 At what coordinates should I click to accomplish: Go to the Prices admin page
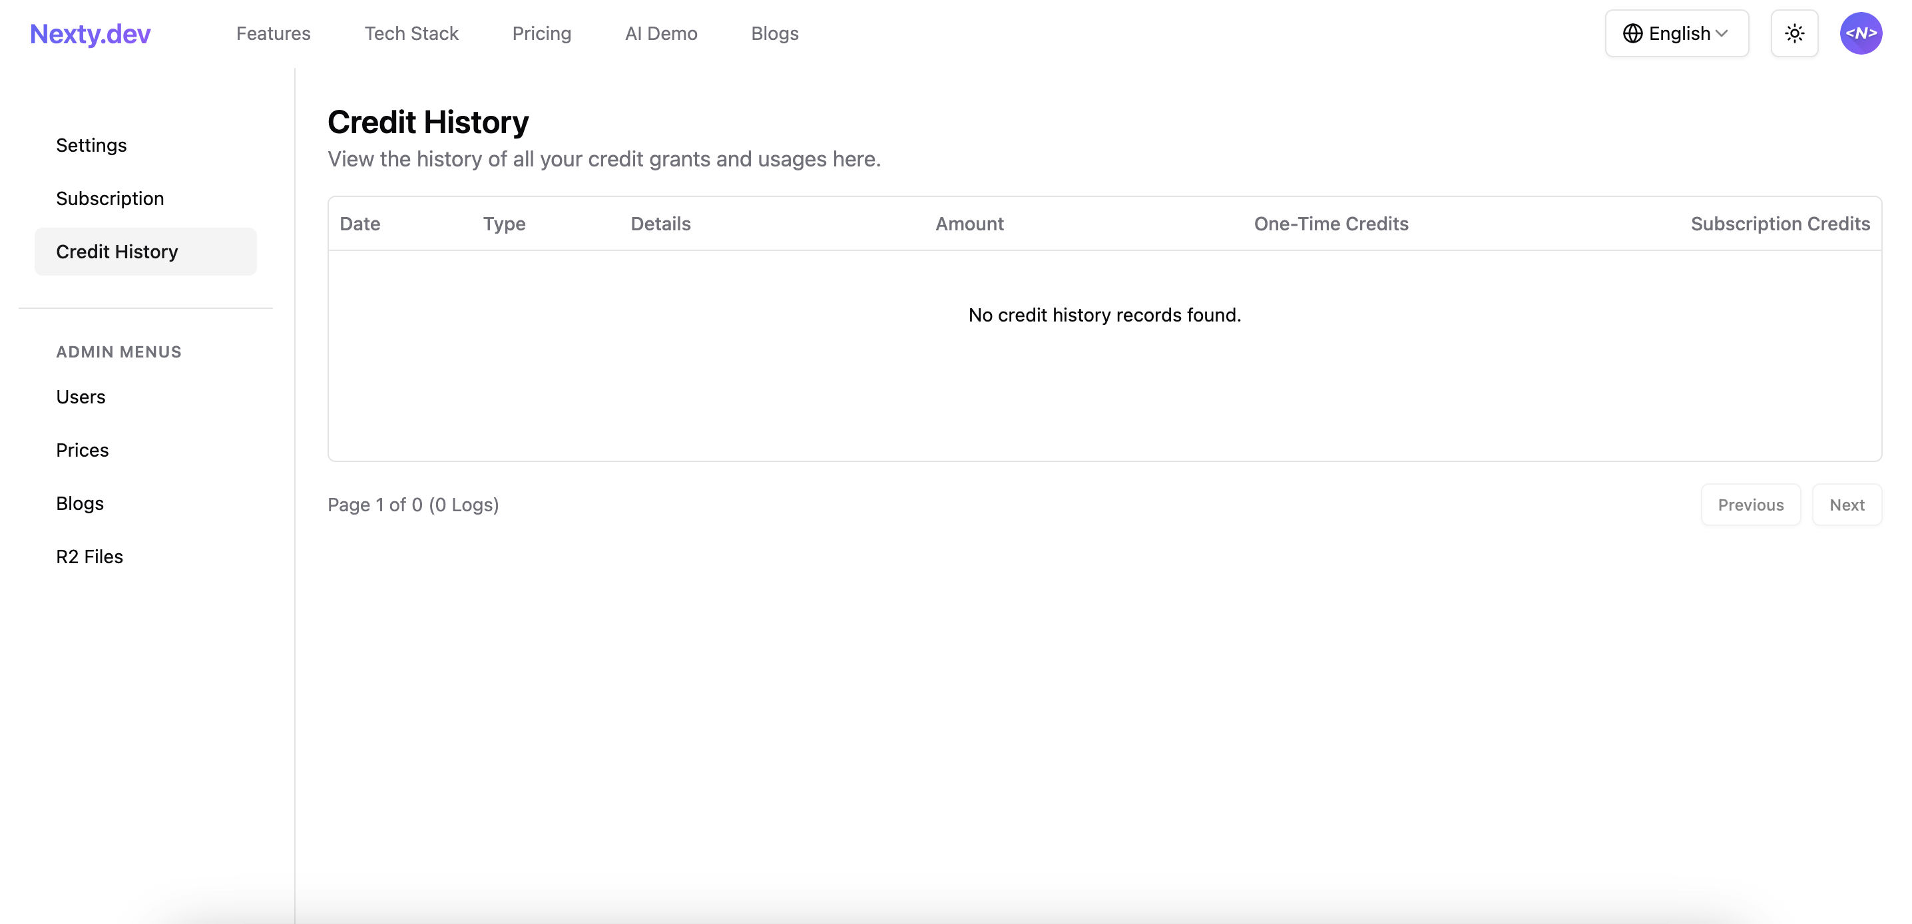pyautogui.click(x=83, y=450)
